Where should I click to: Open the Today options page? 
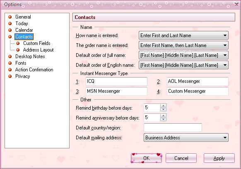tap(22, 23)
